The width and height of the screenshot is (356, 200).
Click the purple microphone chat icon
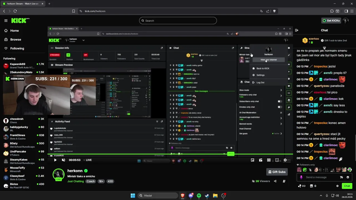[x=301, y=177]
